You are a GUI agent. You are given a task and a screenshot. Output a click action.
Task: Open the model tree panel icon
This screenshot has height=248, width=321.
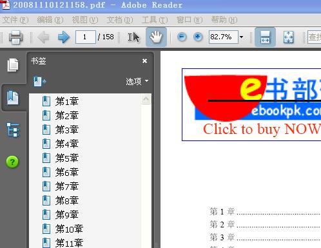[13, 130]
